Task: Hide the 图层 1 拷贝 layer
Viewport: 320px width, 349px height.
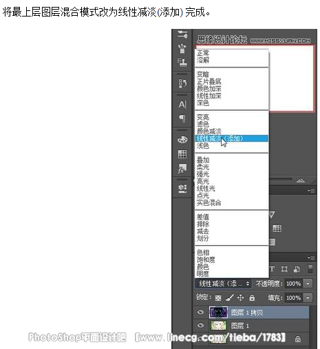Action: click(200, 312)
